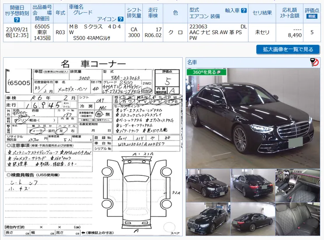
Task: Click the help icon under セリ予想時刻
Action: pos(17,20)
